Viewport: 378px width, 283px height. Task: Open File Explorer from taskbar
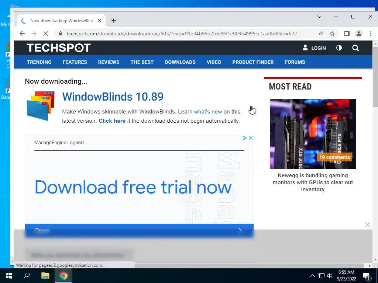[x=45, y=276]
